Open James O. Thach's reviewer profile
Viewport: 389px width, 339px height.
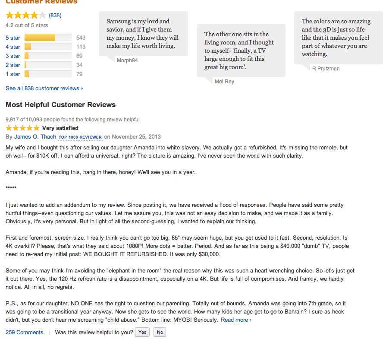point(35,137)
